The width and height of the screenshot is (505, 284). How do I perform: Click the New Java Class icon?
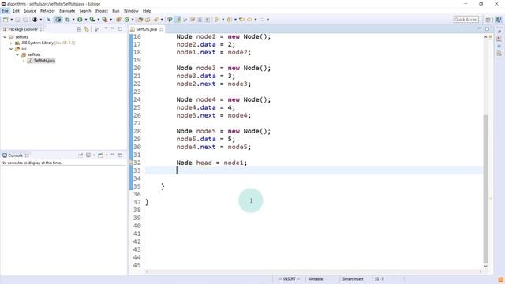click(127, 20)
